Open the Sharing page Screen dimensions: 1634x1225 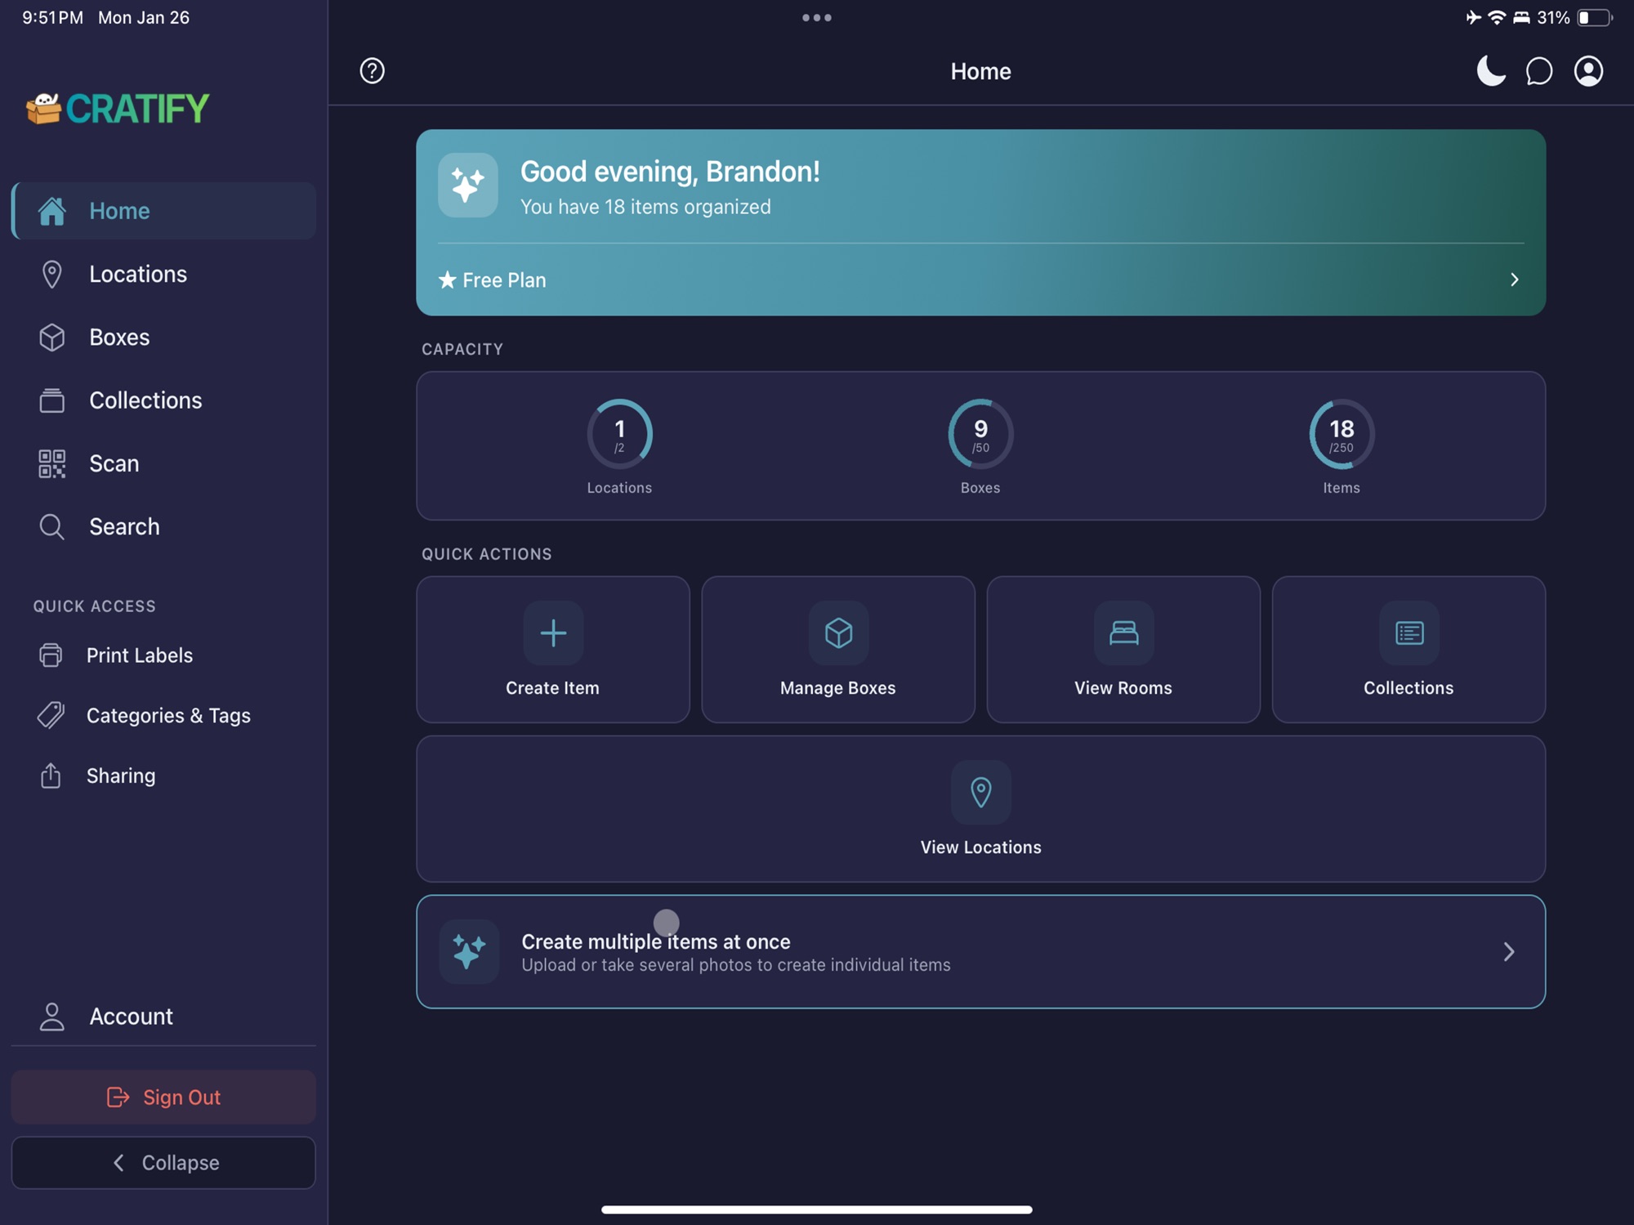[x=163, y=776]
